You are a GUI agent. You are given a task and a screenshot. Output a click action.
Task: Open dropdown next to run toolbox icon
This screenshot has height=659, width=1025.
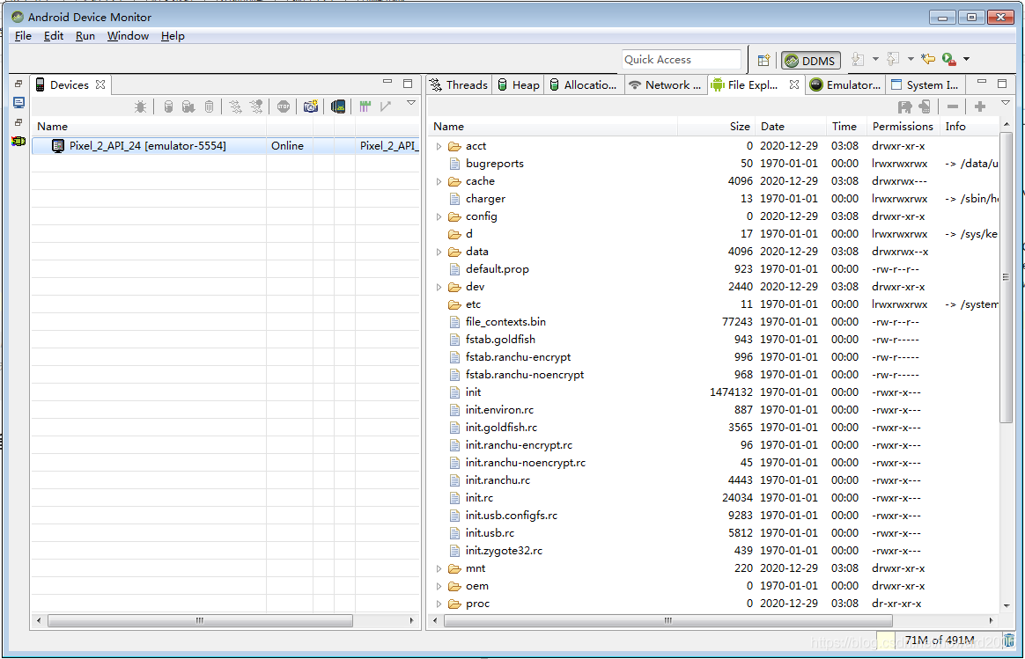click(x=966, y=60)
